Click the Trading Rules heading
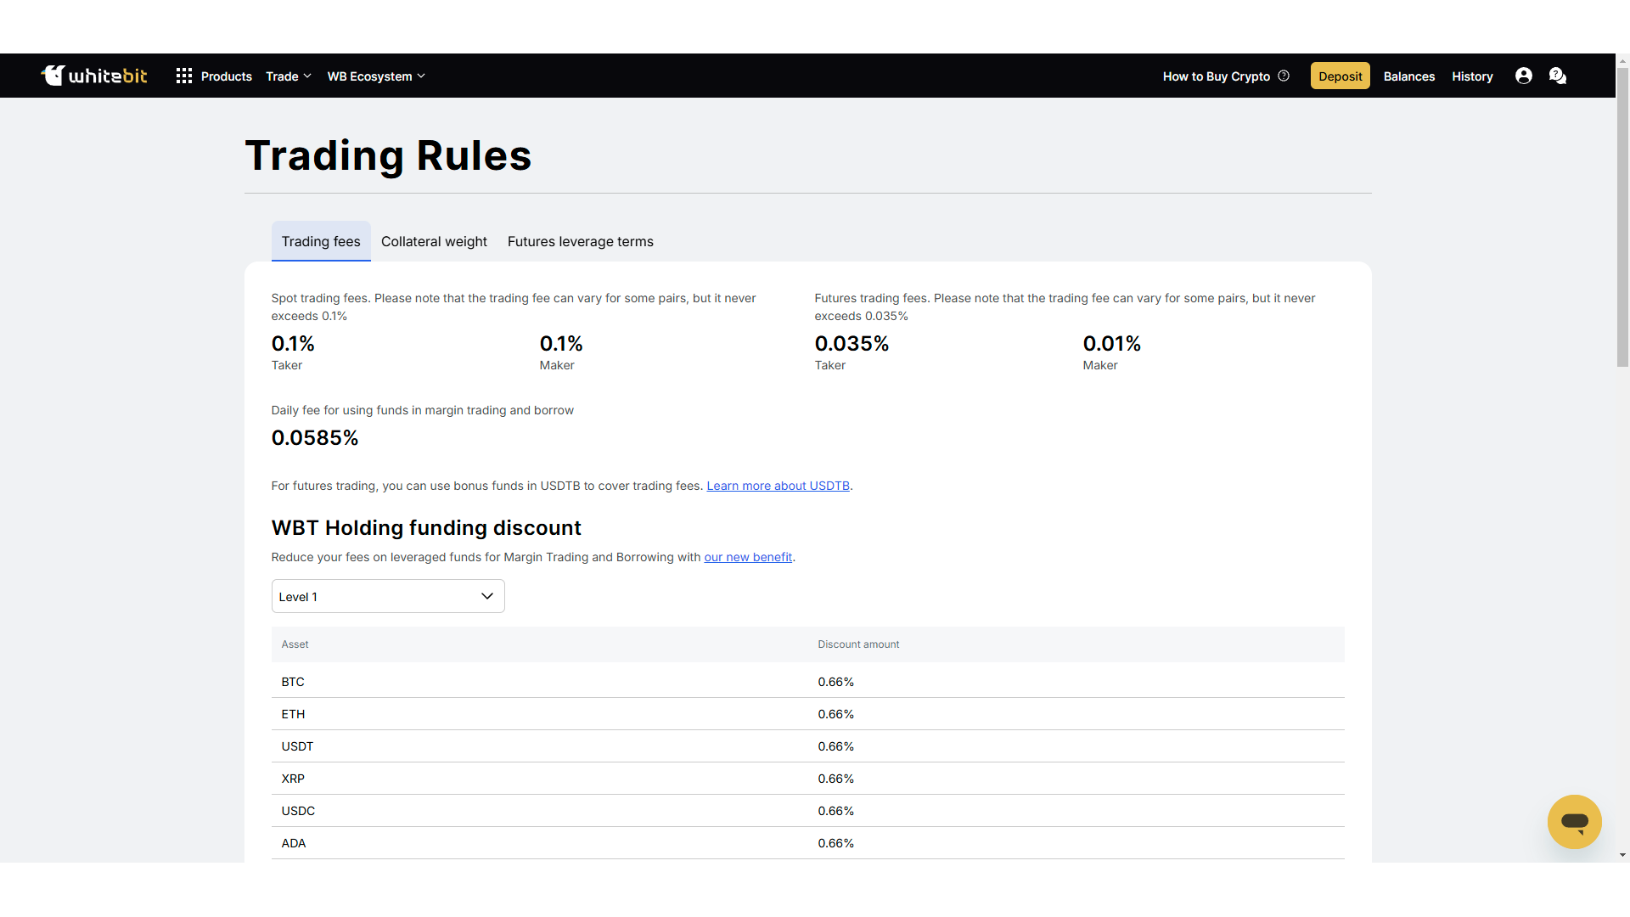The image size is (1630, 917). 388,155
